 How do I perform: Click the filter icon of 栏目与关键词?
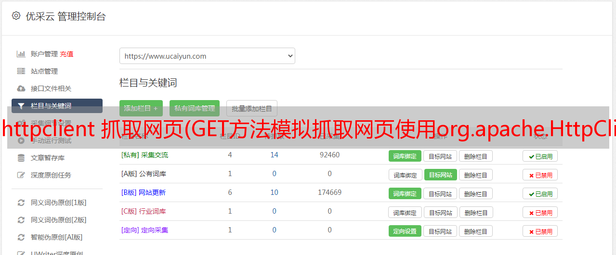tap(21, 106)
